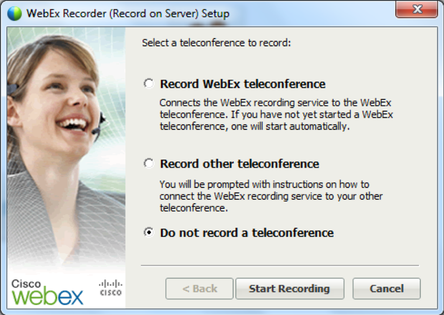
Task: Click the "Select a teleconference to record:" heading
Action: point(216,43)
